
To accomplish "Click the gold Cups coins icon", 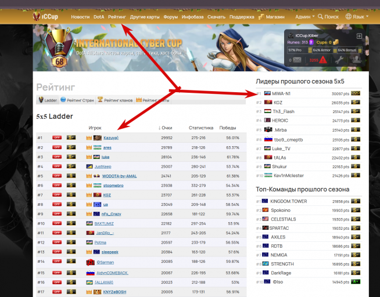I will (x=336, y=42).
